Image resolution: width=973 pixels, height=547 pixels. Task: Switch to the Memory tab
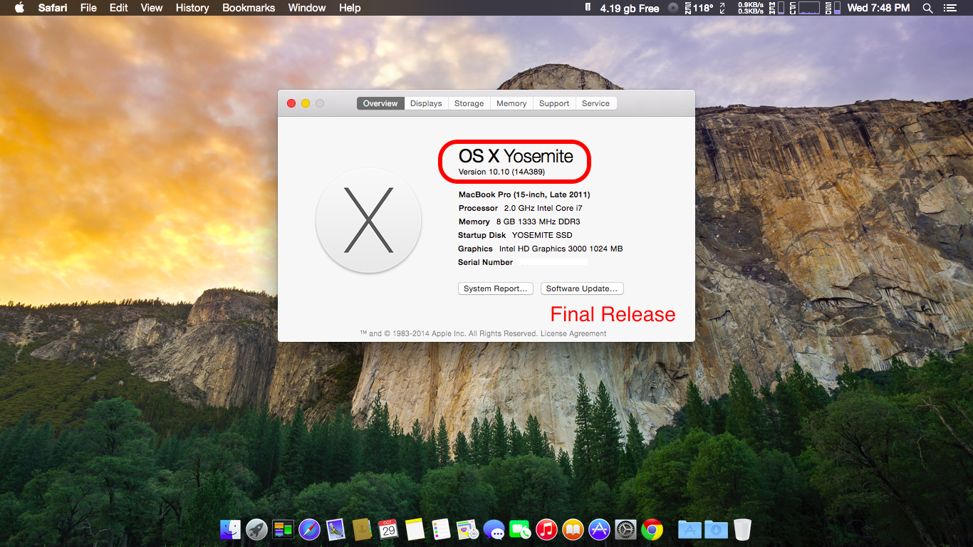point(511,103)
